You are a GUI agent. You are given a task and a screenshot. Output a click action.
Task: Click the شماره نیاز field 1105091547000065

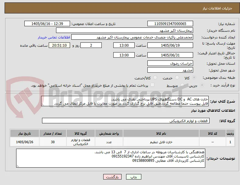pyautogui.click(x=170, y=24)
